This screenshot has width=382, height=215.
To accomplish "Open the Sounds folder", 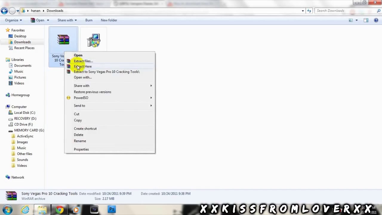I will point(22,160).
